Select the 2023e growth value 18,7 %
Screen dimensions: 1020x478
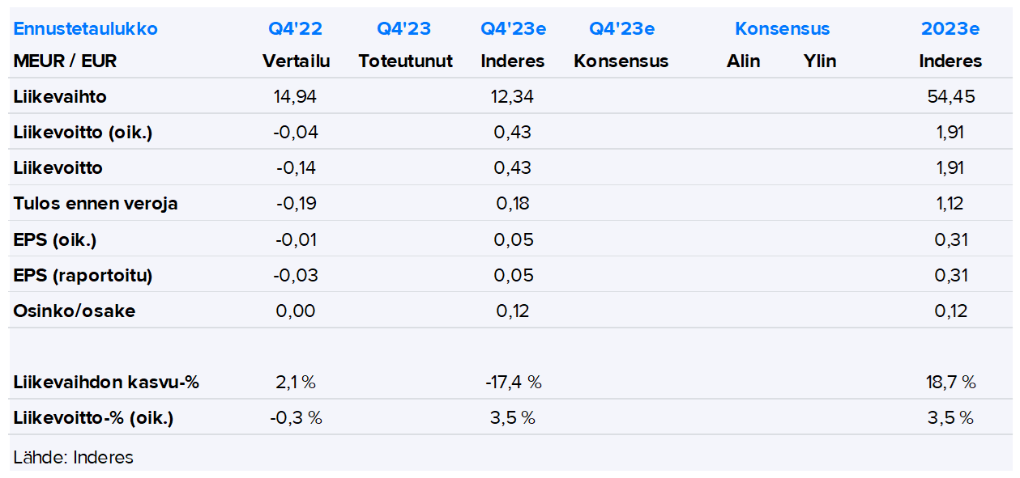point(950,383)
